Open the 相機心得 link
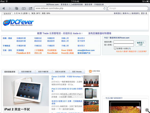Screen dimensions: 150x113 click(65, 38)
